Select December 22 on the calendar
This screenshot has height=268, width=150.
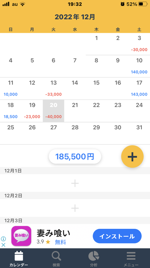pos(96,111)
